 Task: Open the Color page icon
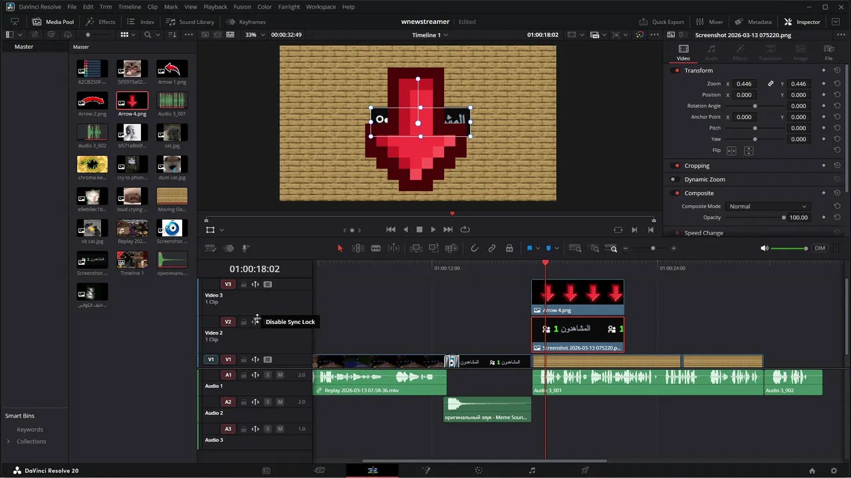point(479,471)
